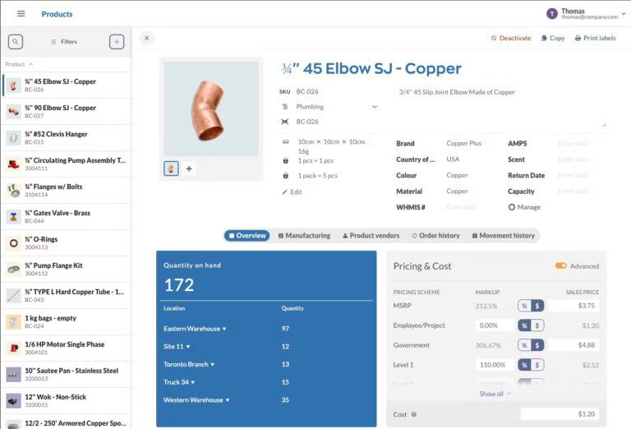Click 12" Wok - Non-Stick thumbnail icon
The width and height of the screenshot is (631, 429).
tap(14, 401)
